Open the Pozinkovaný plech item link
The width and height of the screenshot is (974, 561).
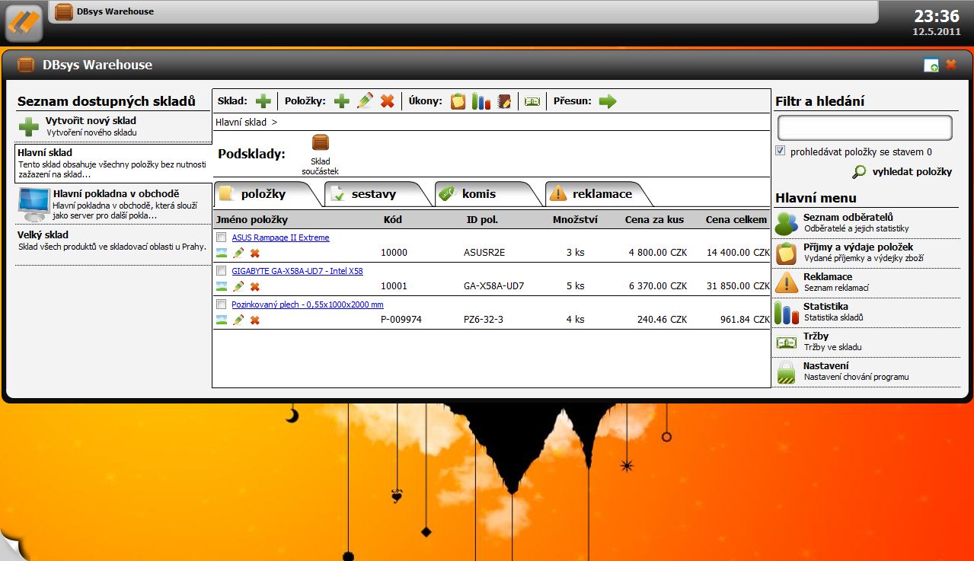click(307, 304)
